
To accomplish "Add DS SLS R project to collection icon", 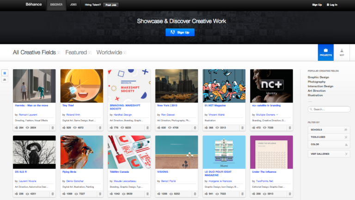I will (x=53, y=194).
